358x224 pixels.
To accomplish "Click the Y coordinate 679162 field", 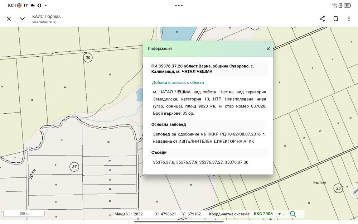I will point(194,214).
